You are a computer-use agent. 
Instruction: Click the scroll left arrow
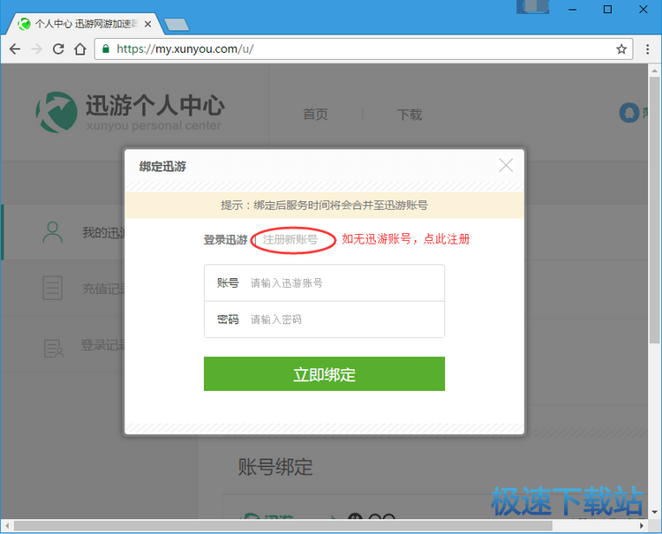[x=7, y=526]
